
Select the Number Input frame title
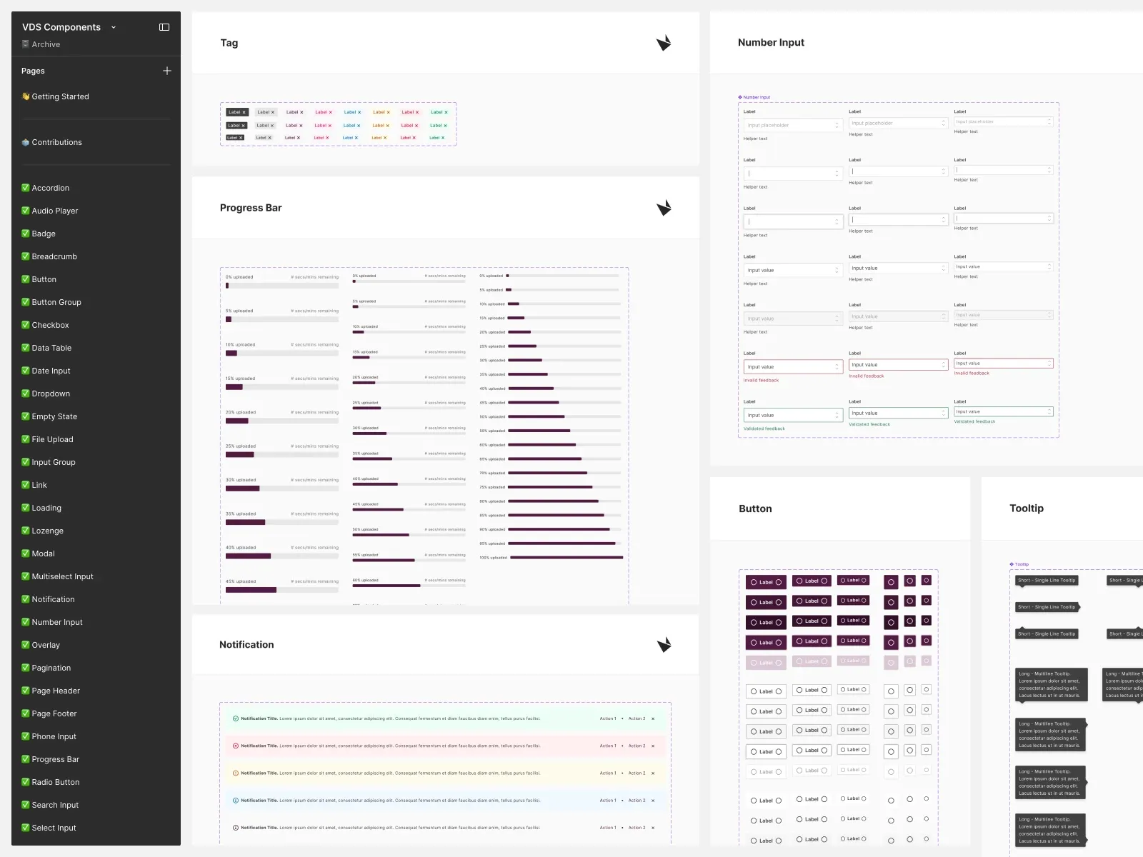771,43
